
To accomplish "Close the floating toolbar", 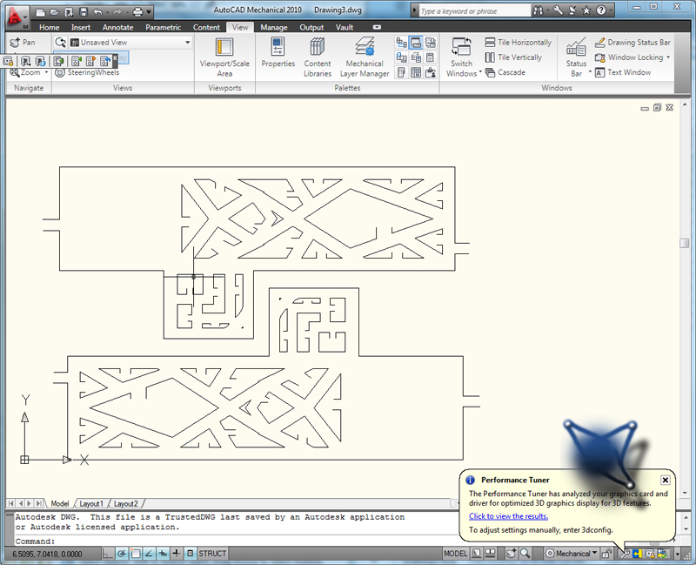I will 115,57.
